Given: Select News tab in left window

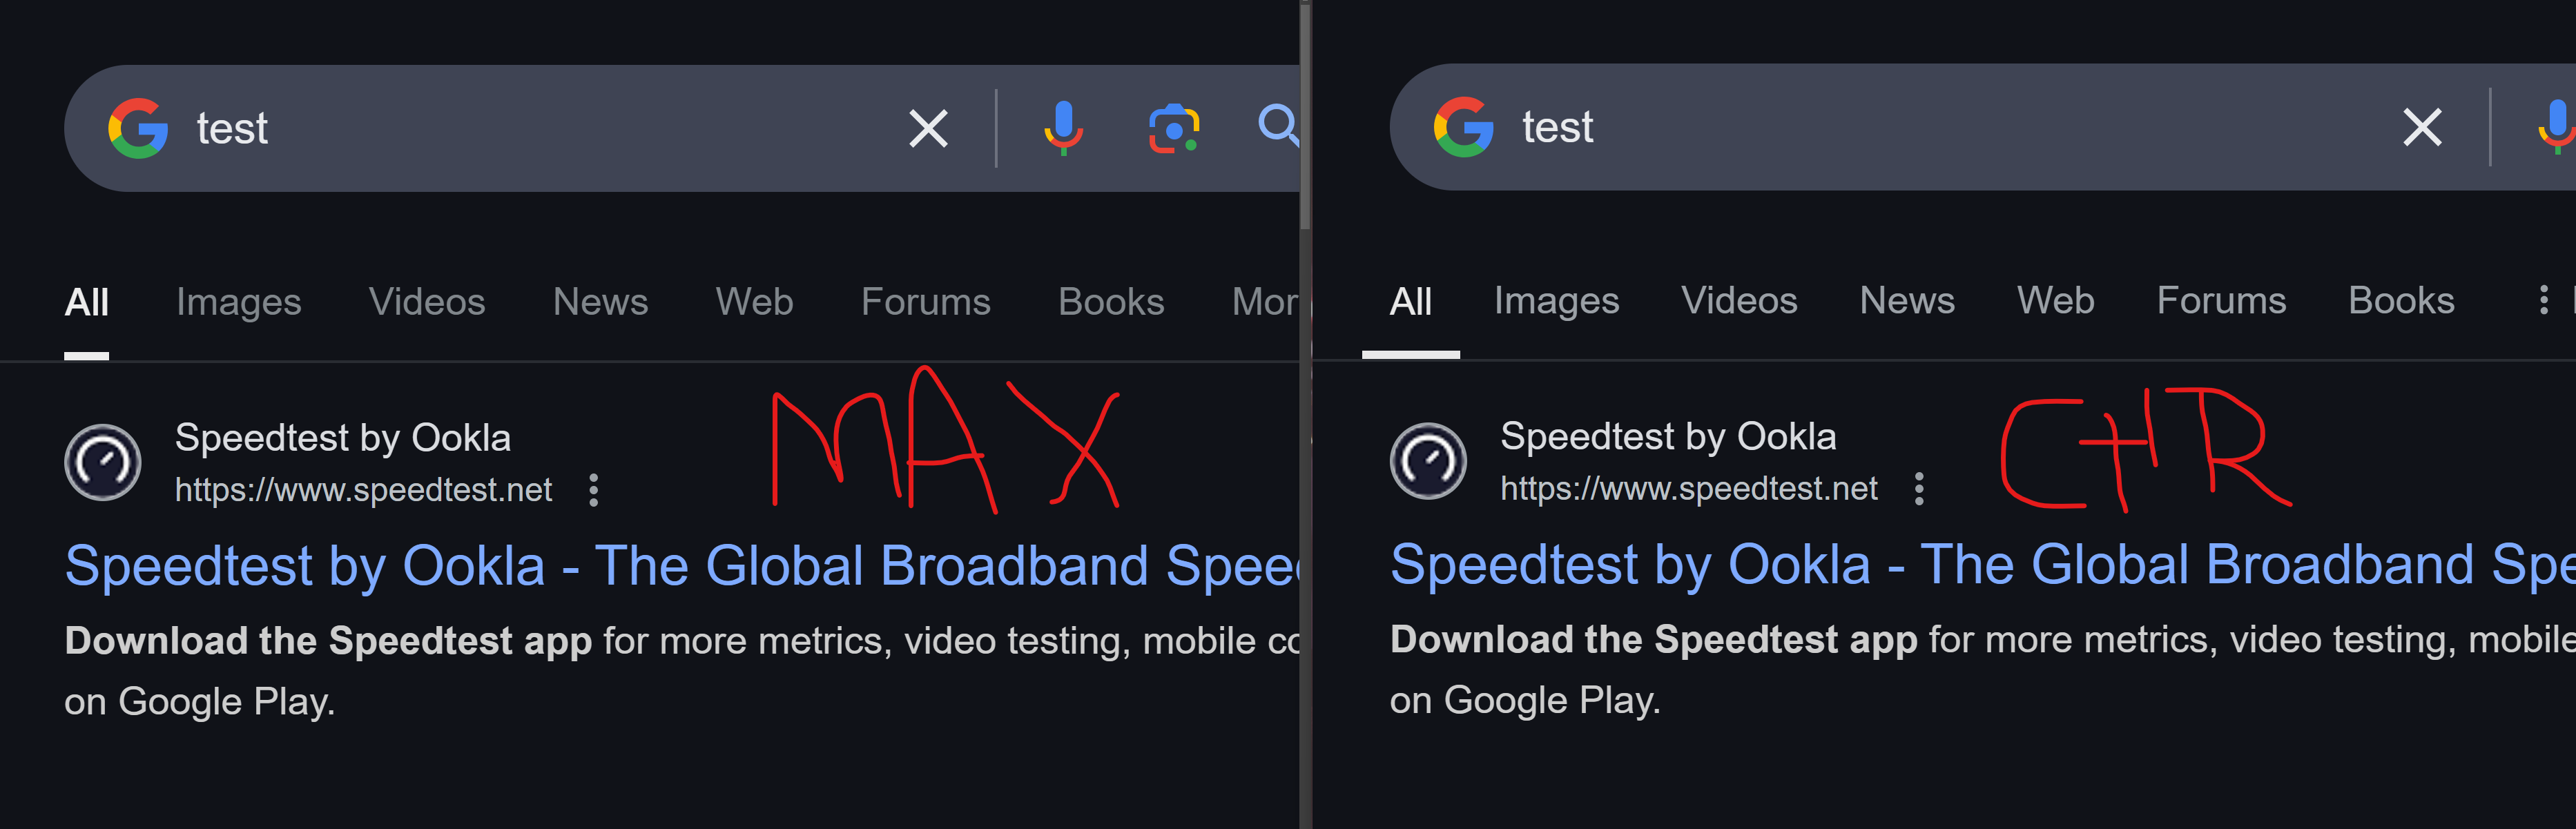Looking at the screenshot, I should coord(600,302).
